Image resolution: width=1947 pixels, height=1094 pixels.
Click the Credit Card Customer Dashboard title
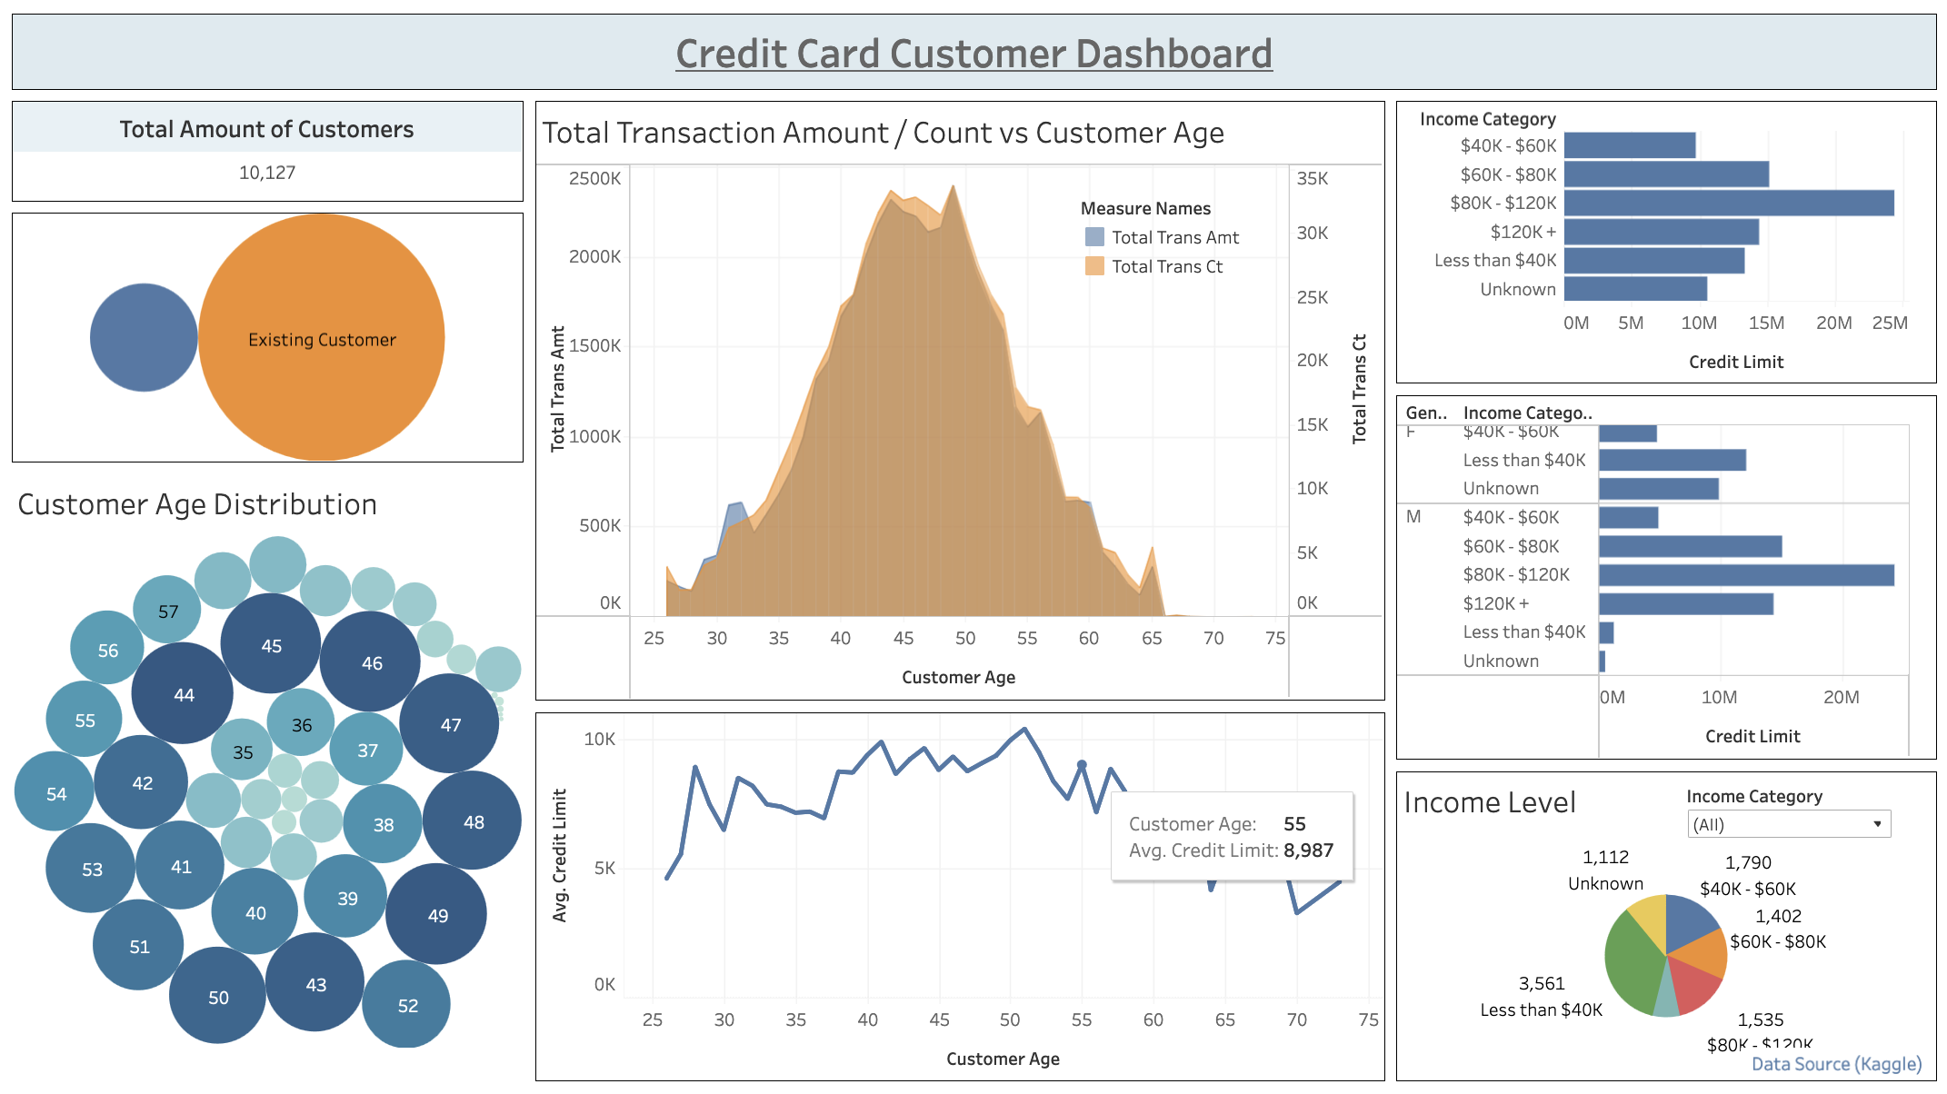coord(973,54)
